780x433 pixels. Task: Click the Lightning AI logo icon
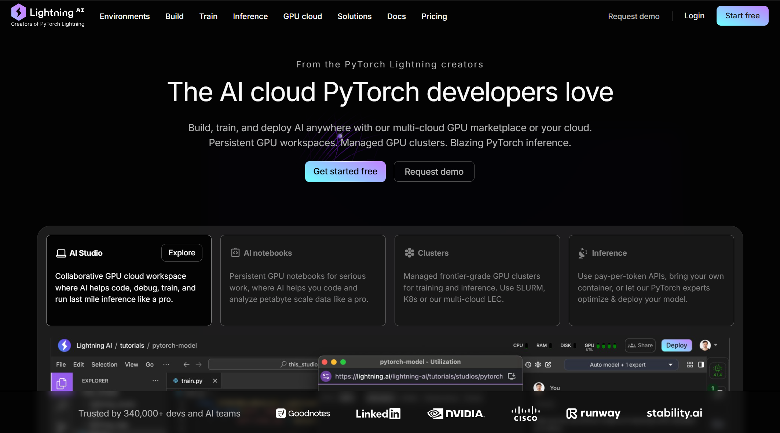[x=18, y=12]
